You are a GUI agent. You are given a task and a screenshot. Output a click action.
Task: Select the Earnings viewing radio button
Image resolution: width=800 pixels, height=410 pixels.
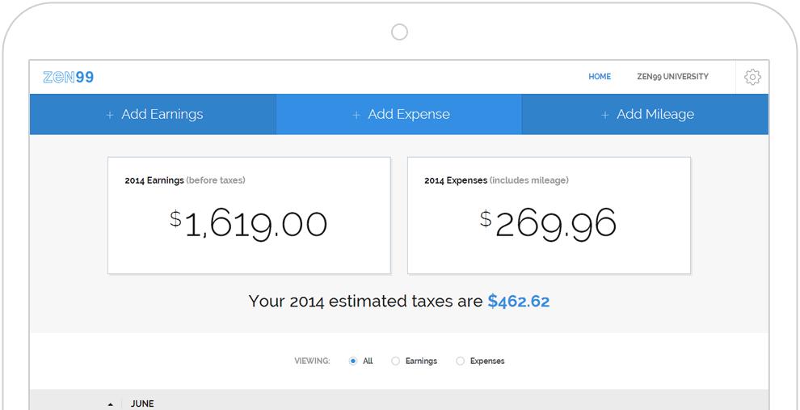click(x=395, y=361)
